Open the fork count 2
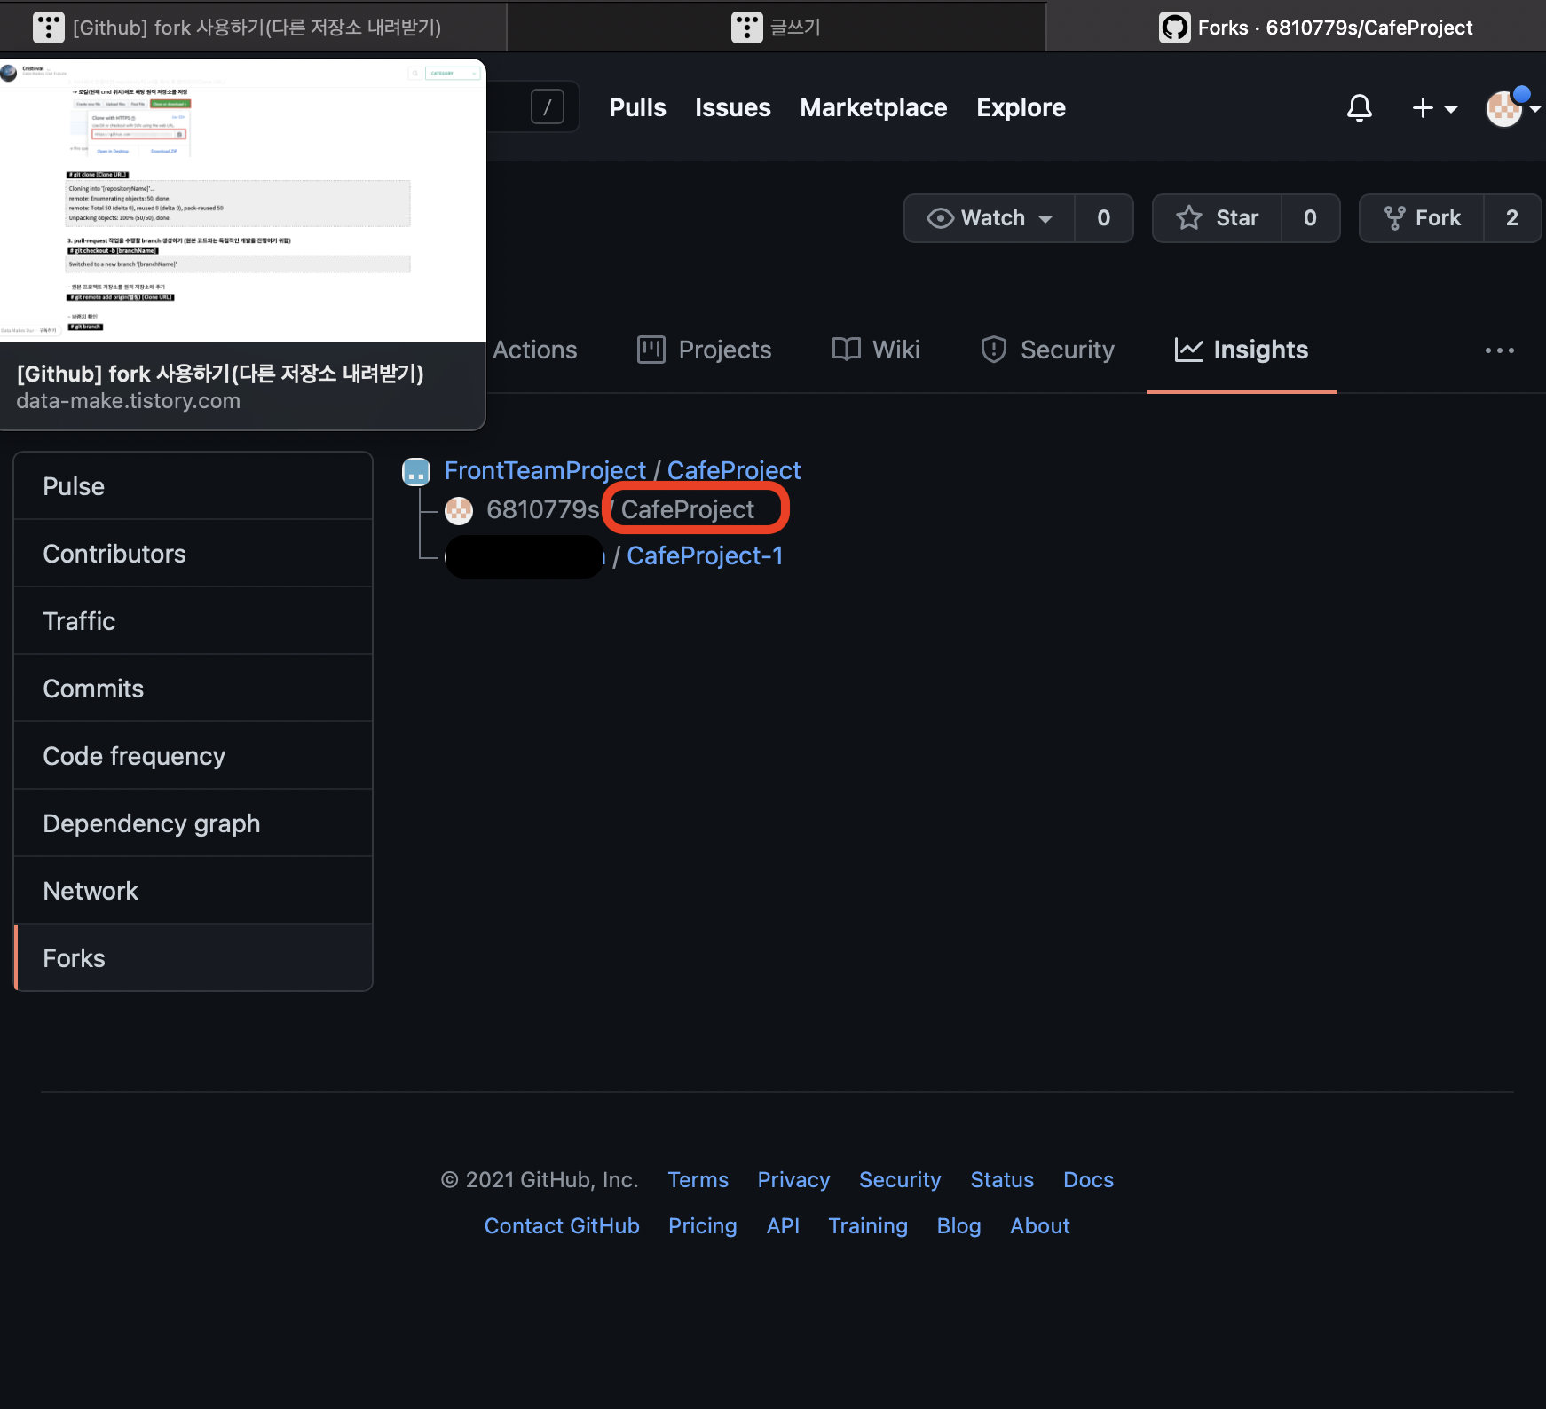This screenshot has width=1546, height=1409. coord(1512,218)
